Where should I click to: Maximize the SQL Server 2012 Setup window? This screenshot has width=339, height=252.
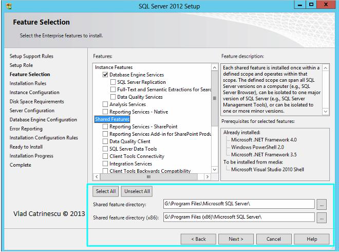(x=311, y=5)
